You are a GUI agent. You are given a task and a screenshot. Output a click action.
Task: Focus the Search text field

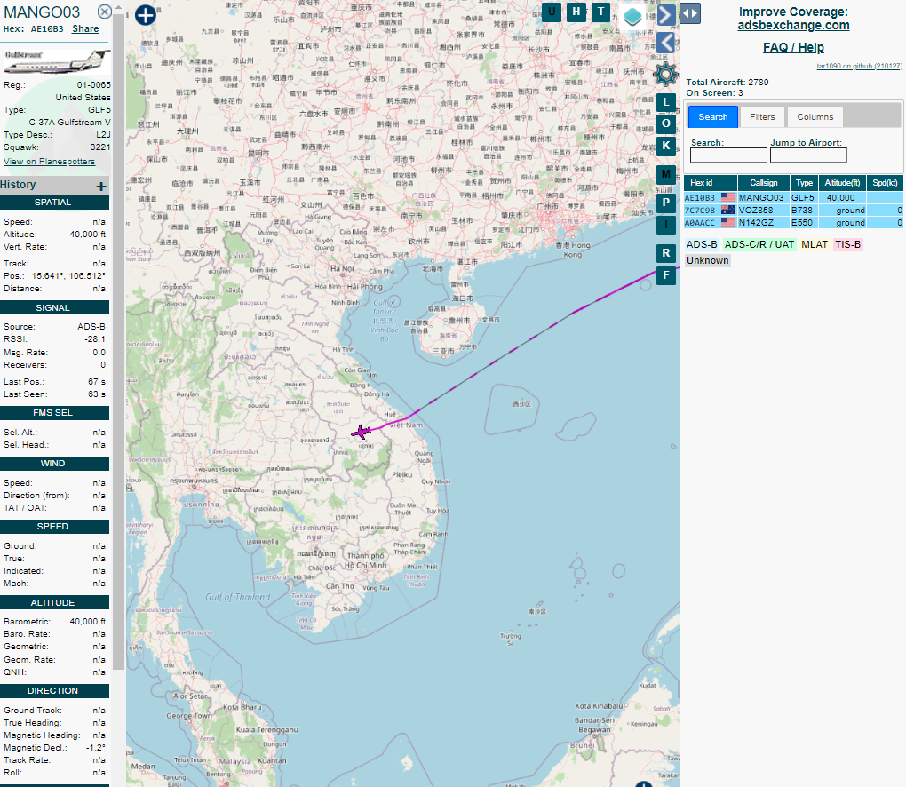tap(728, 155)
